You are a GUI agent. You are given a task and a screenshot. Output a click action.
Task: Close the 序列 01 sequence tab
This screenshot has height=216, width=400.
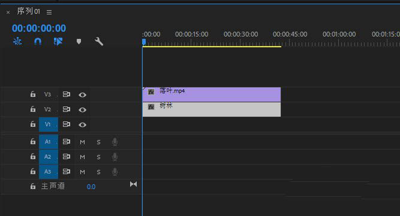pos(8,12)
